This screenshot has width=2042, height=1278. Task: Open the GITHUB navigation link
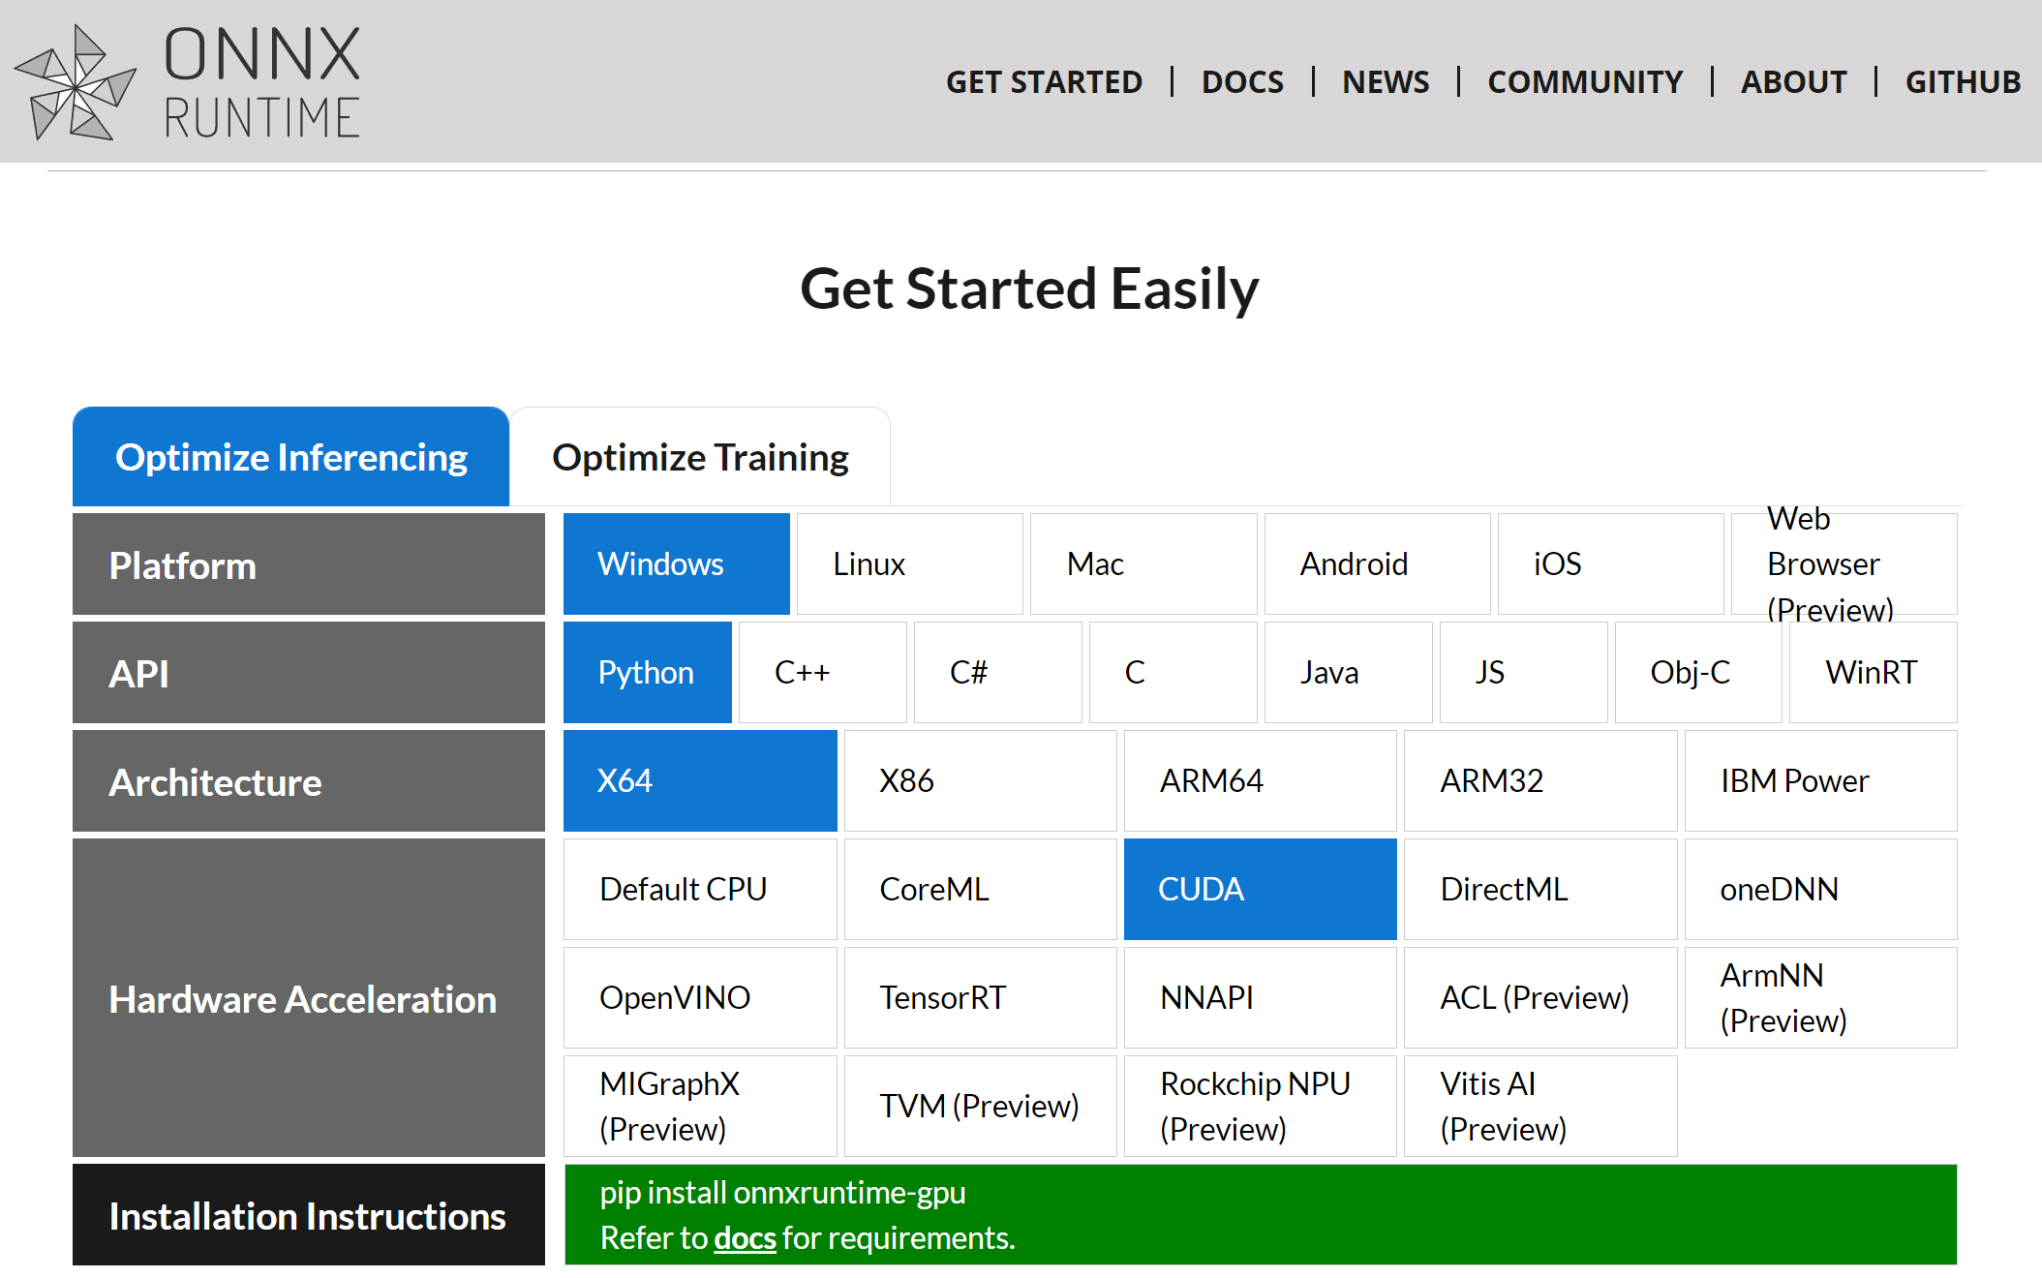[1963, 82]
